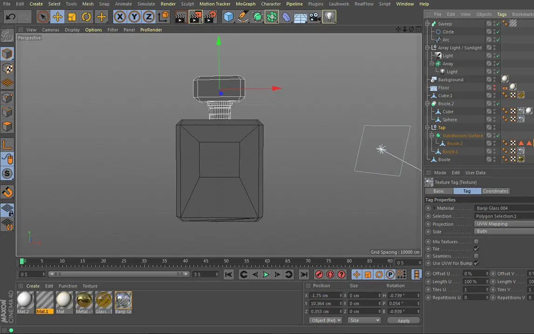Open the Light object icon

pyautogui.click(x=329, y=17)
